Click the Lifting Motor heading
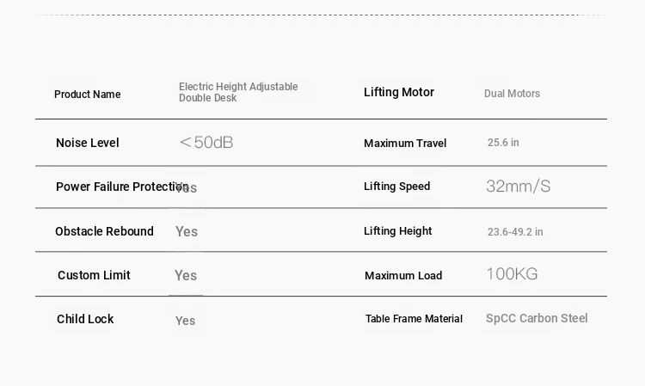Viewport: 645px width, 386px height. point(398,92)
